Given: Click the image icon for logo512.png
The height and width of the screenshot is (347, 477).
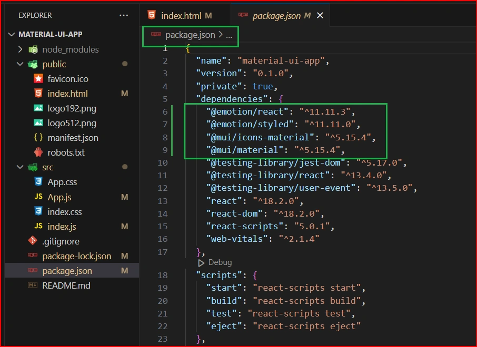Looking at the screenshot, I should (x=38, y=123).
